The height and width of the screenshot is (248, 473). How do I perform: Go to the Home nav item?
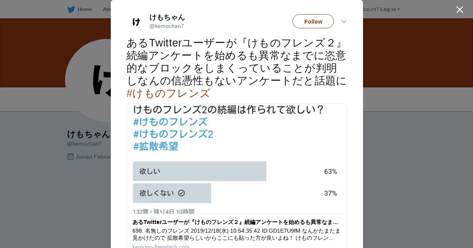tap(84, 9)
